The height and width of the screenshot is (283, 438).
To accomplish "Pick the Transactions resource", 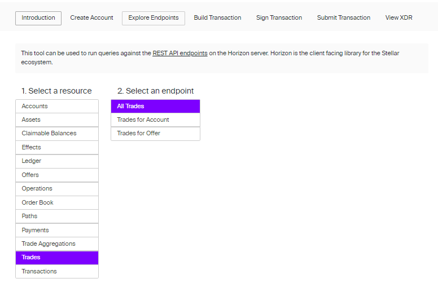I will pos(57,271).
